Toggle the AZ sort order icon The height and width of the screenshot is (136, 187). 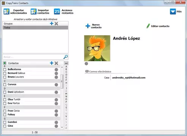pyautogui.click(x=66, y=63)
